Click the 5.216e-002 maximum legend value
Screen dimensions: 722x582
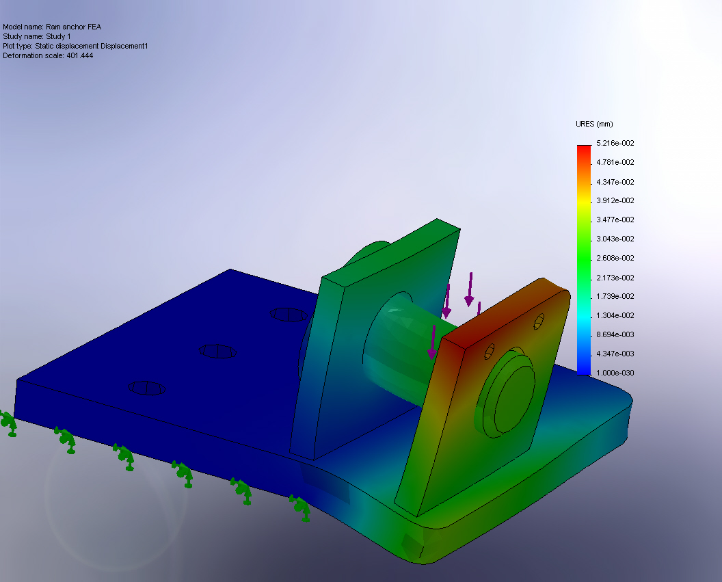pyautogui.click(x=615, y=143)
